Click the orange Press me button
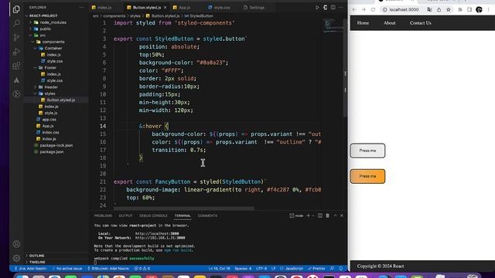495x278 pixels. pos(367,176)
